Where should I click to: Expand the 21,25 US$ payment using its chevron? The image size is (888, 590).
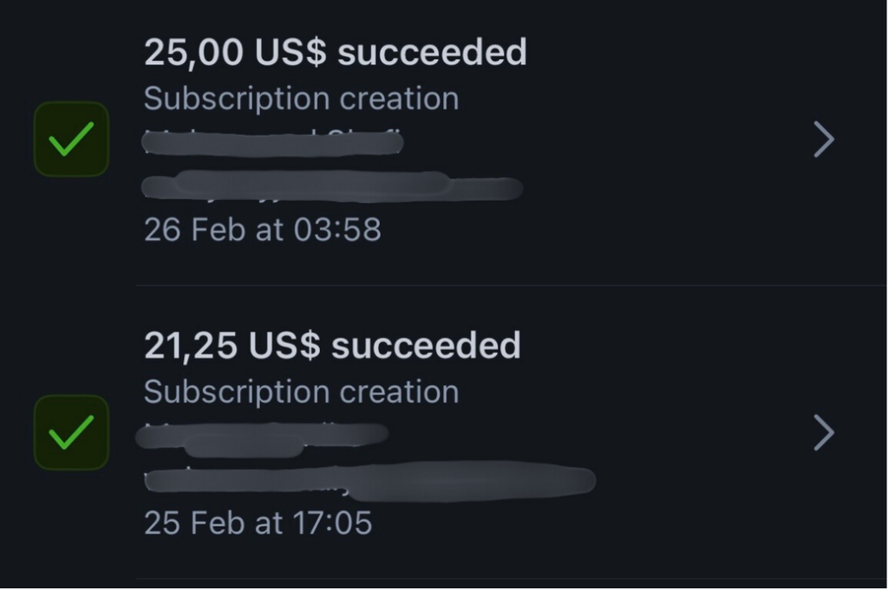[x=824, y=432]
